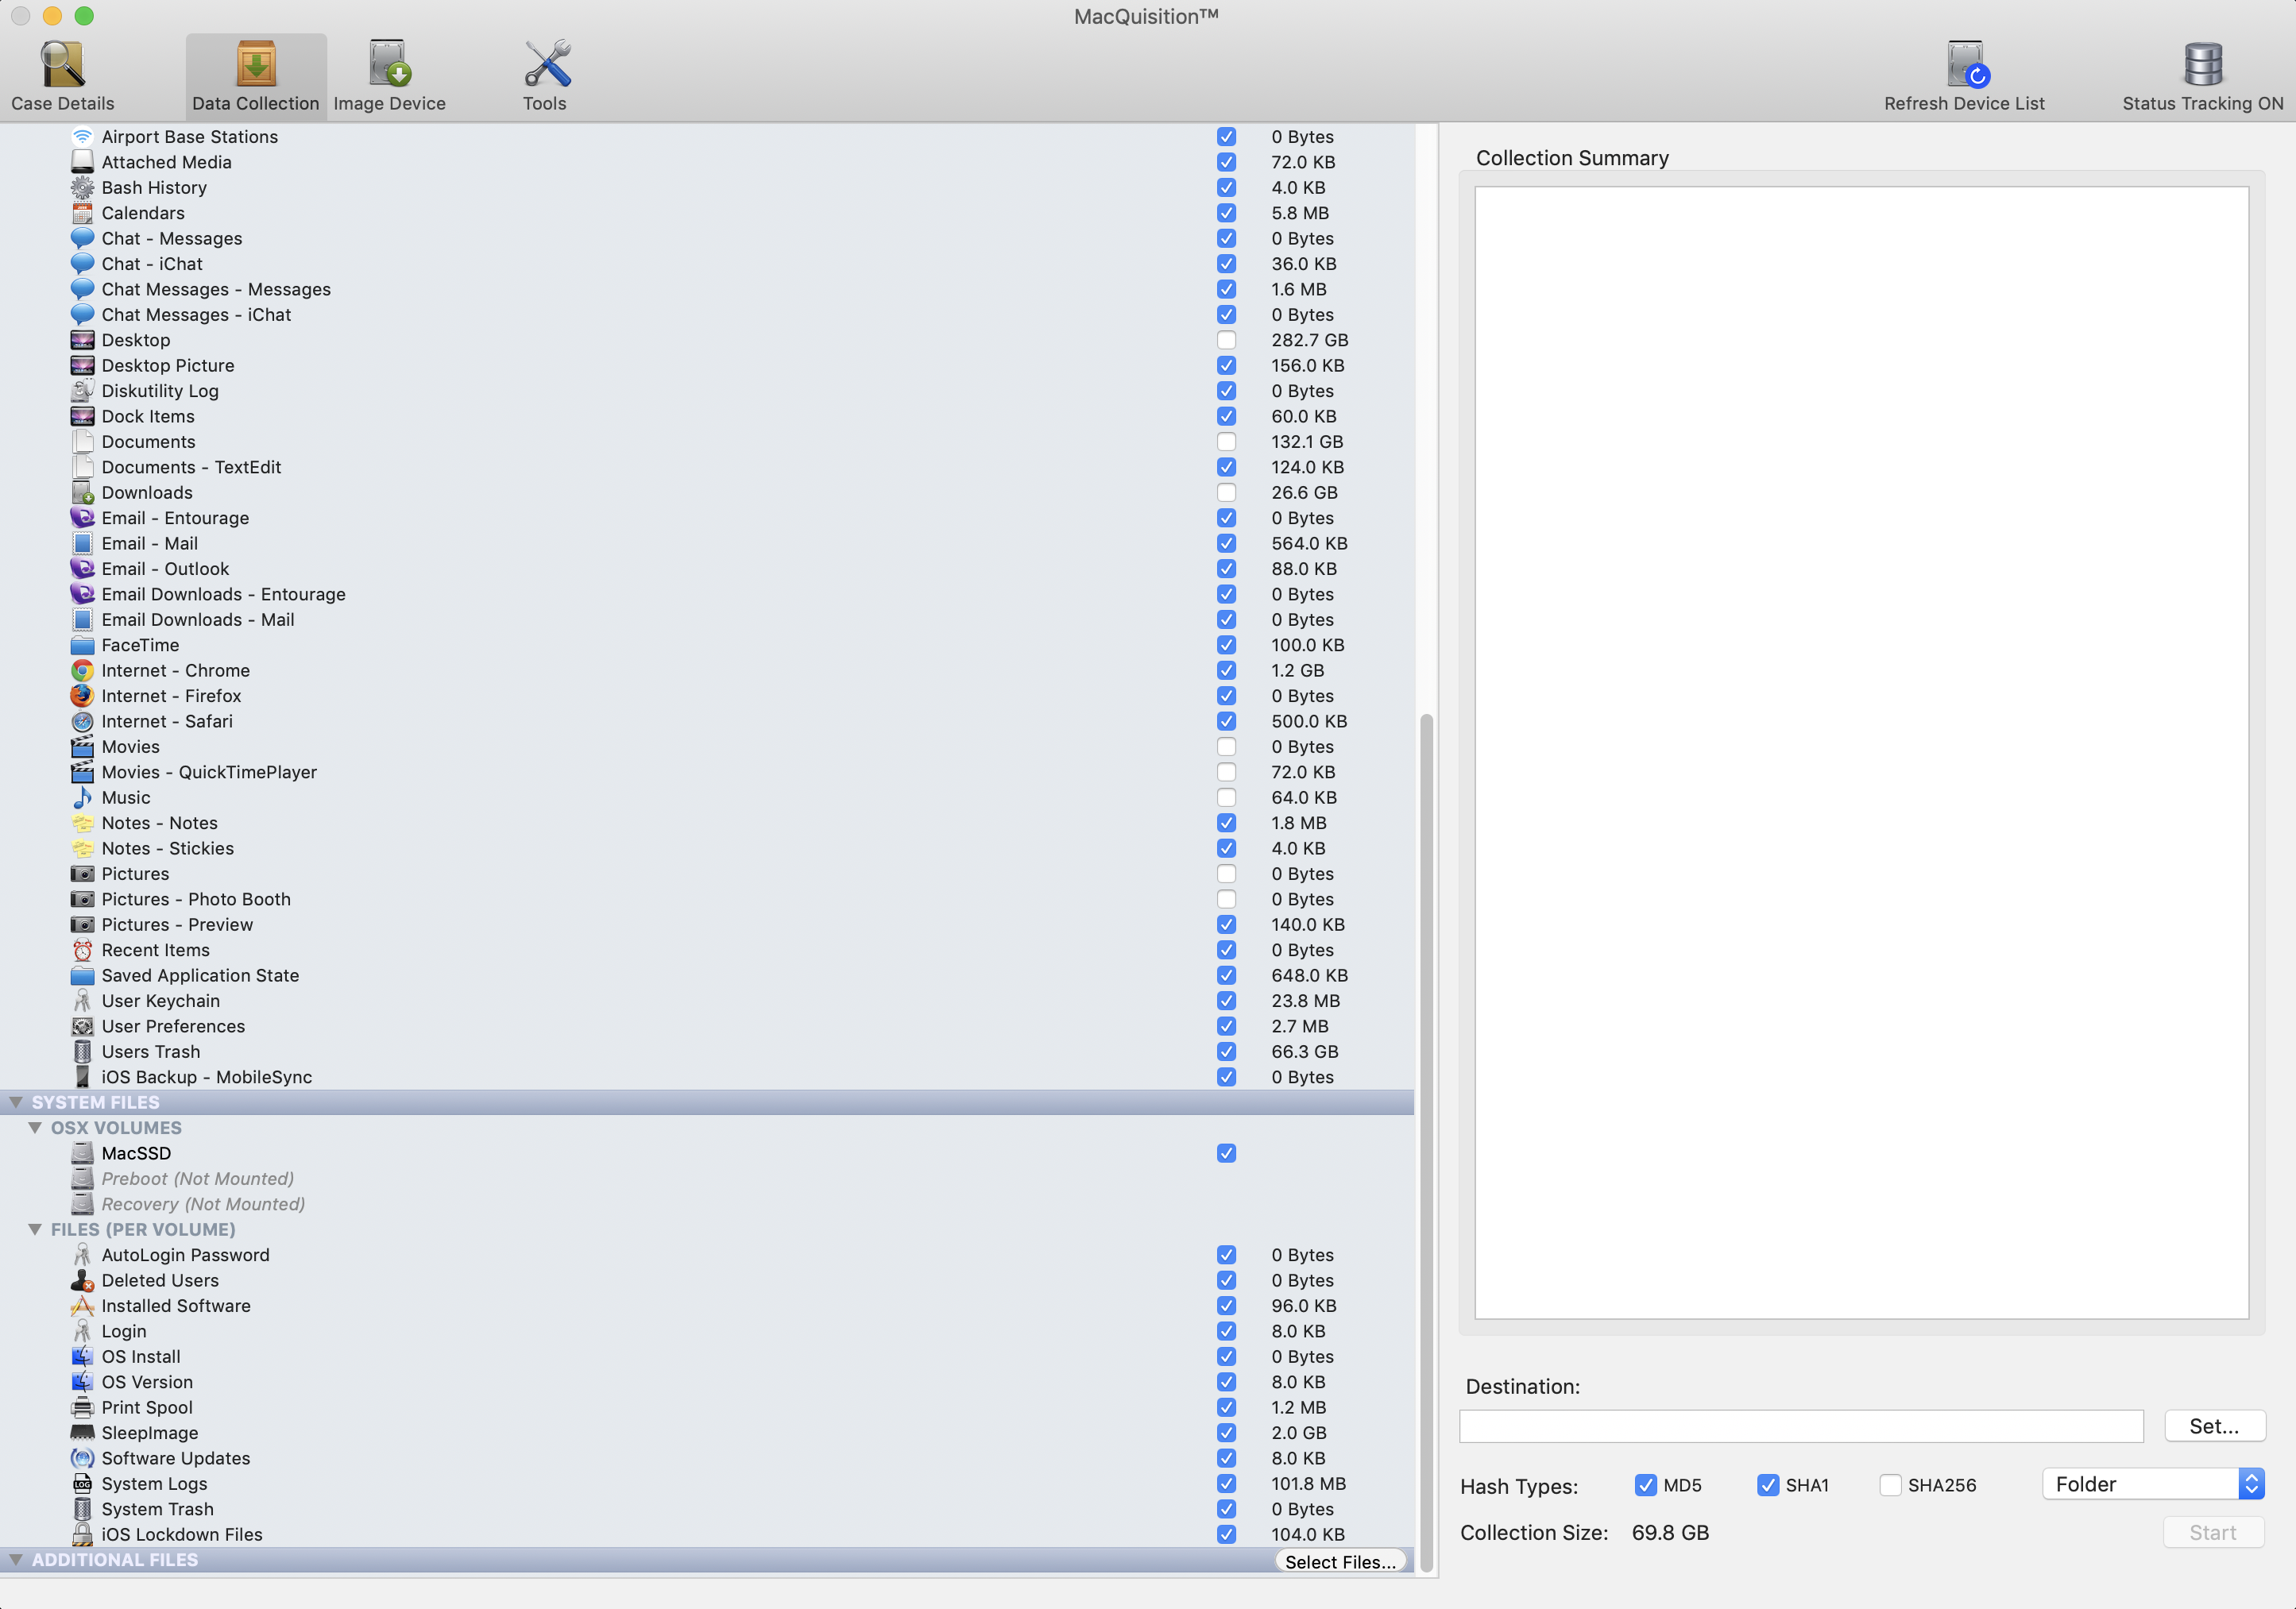The image size is (2296, 1609).
Task: Select the Documents - TextEdit row
Action: (x=707, y=468)
